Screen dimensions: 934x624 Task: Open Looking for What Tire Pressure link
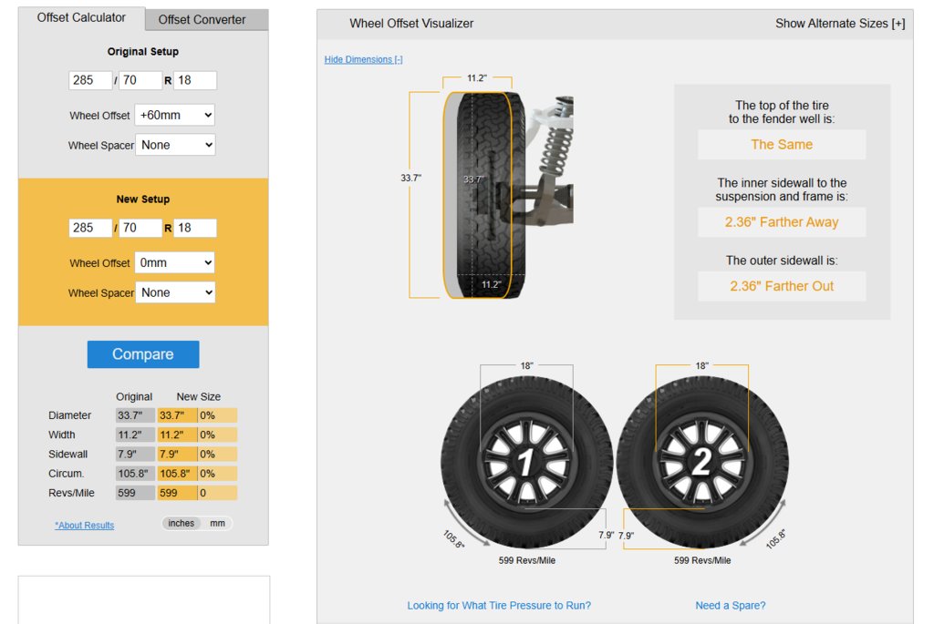point(499,606)
